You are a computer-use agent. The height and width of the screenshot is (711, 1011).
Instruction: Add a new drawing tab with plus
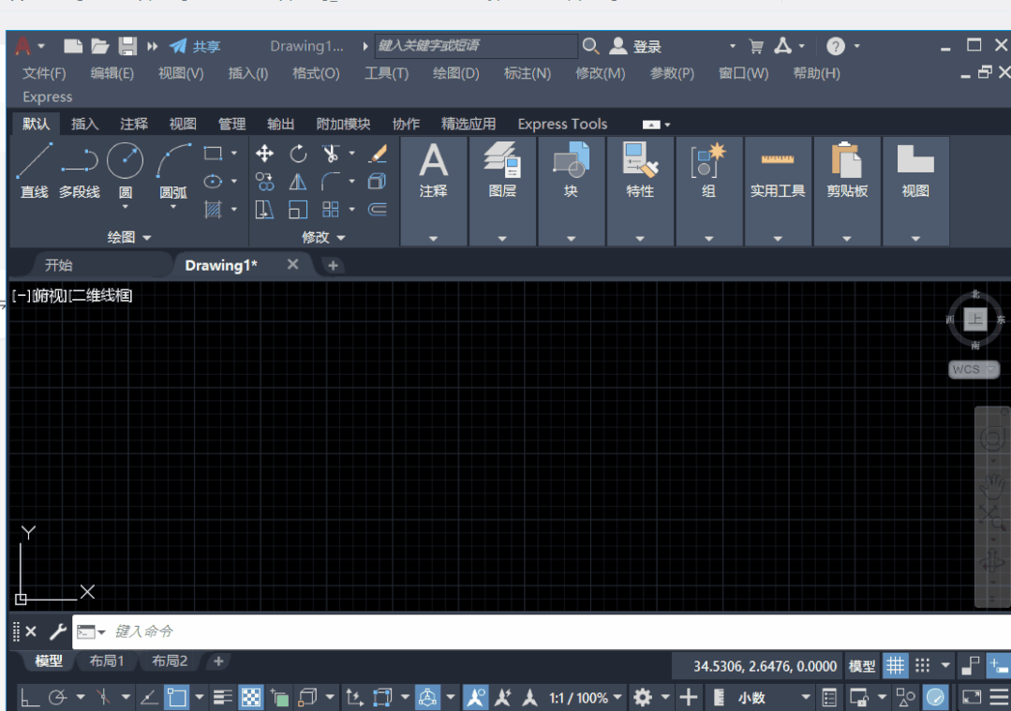coord(333,266)
